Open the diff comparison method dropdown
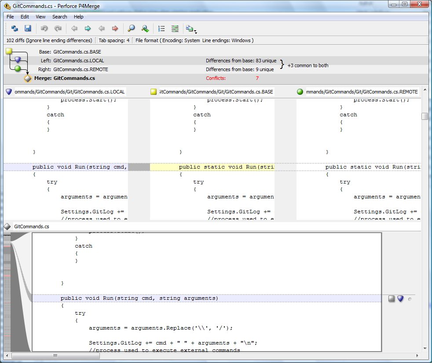Screen dimensions: 432x363 (191, 29)
